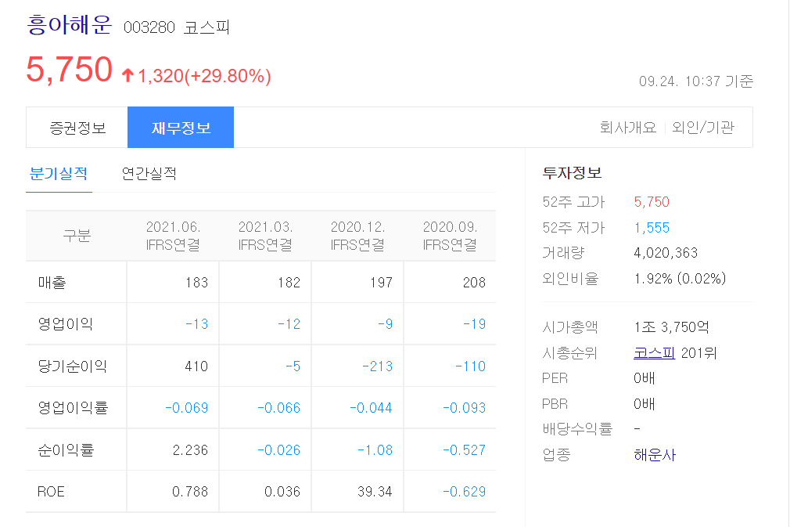The image size is (790, 527).
Task: Click the ROE row label
Action: click(51, 492)
